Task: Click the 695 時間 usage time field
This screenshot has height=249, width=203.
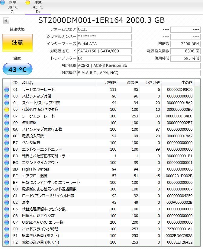Action: [185, 58]
